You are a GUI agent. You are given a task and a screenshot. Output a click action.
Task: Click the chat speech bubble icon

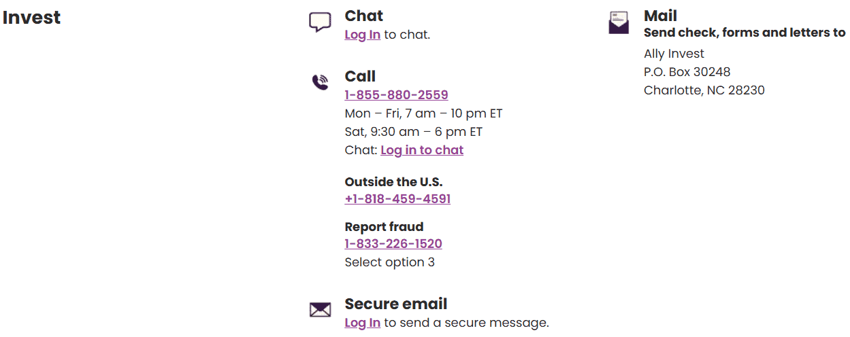(320, 22)
